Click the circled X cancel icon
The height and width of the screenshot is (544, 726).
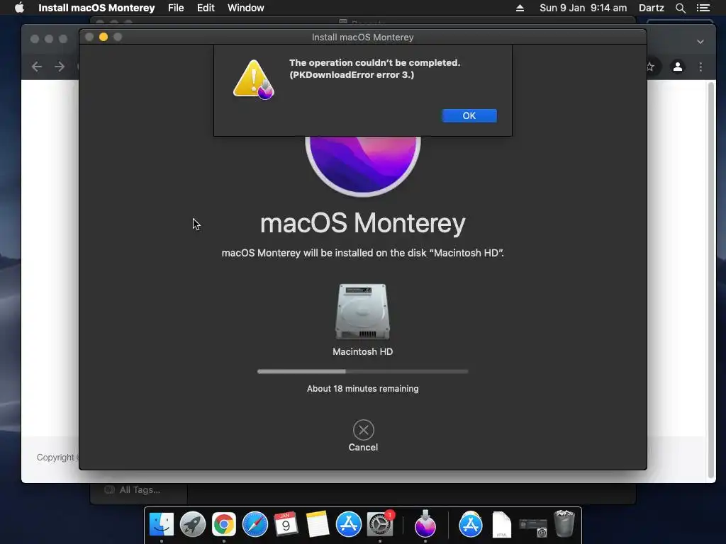[364, 430]
